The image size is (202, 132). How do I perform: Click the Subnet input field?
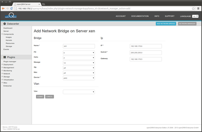(145, 53)
